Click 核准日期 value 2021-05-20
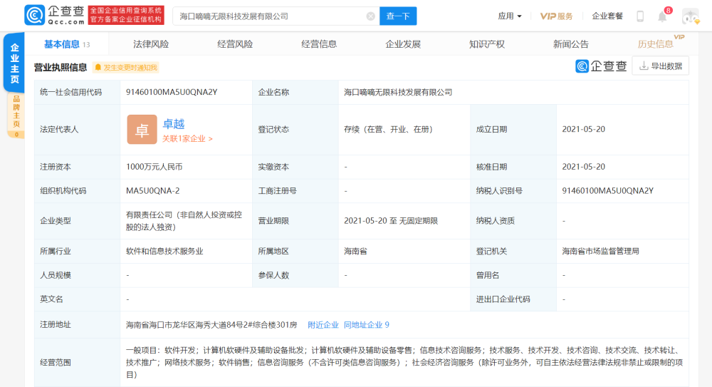712x387 pixels. (584, 167)
